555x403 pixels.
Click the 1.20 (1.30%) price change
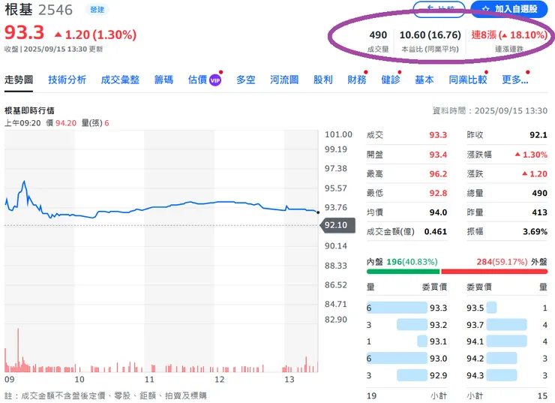pos(95,35)
